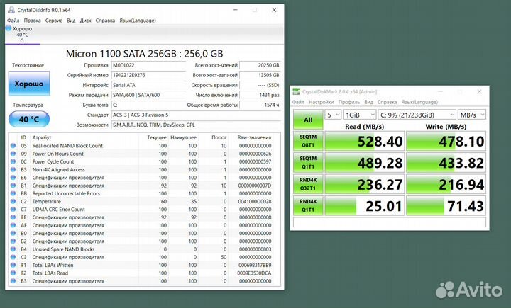511x308 pixels.
Task: Click the empty comment field in CrystalDiskMark
Action: coord(390,222)
